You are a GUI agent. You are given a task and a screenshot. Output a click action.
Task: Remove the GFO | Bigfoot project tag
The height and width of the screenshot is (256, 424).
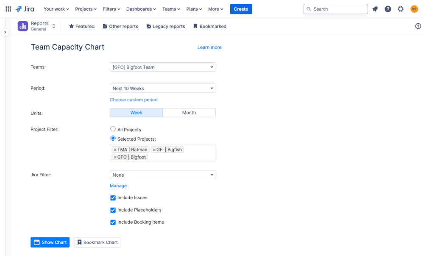(x=115, y=157)
